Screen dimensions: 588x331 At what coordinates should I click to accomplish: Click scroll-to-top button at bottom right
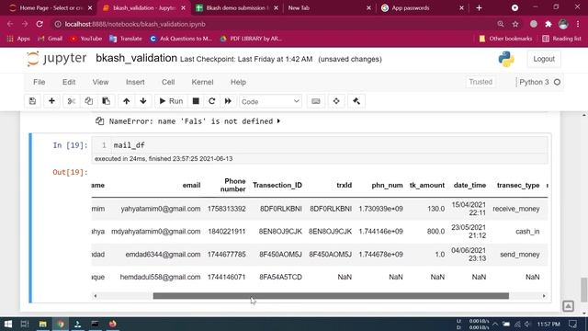(x=568, y=306)
